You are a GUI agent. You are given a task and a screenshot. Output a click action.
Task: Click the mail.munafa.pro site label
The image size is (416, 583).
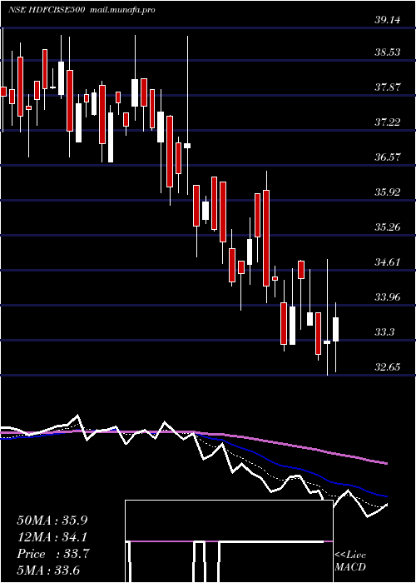122,10
